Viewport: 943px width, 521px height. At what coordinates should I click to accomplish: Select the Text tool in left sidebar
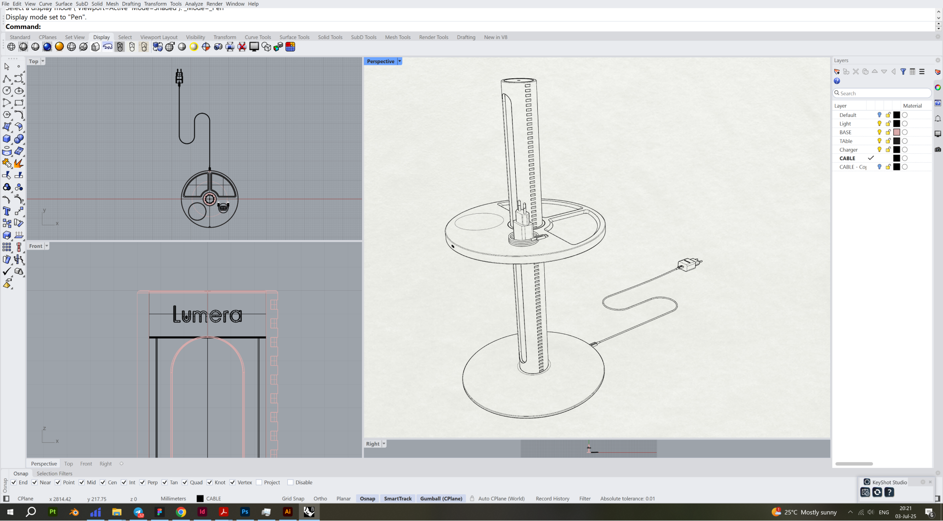coord(7,211)
